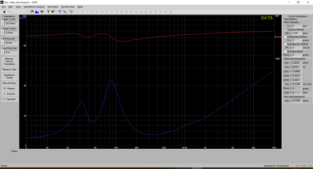313x169 pixels.
Task: Decrease Upper Z Limit with down arrow
Action: click(3, 25)
